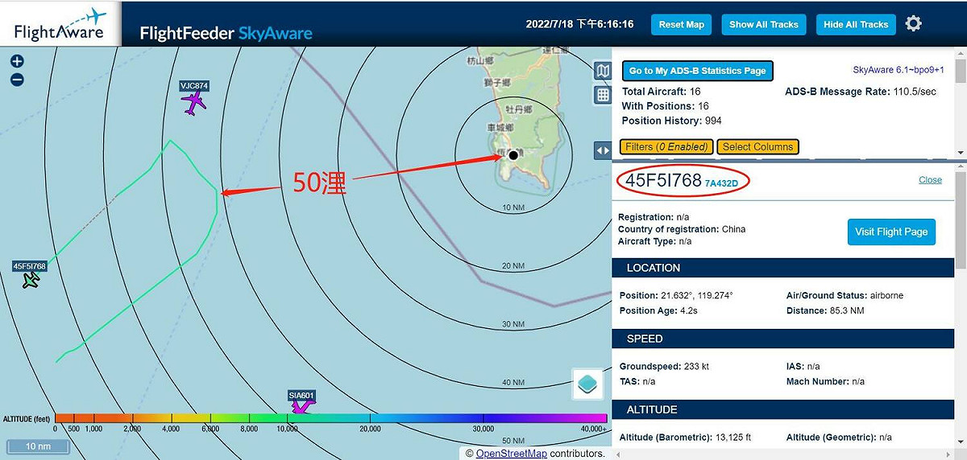Viewport: 967px width, 460px height.
Task: Select the VJC874 aircraft icon
Action: point(193,103)
